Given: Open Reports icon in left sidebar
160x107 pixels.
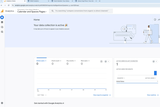Looking at the screenshot, I should [2, 22].
